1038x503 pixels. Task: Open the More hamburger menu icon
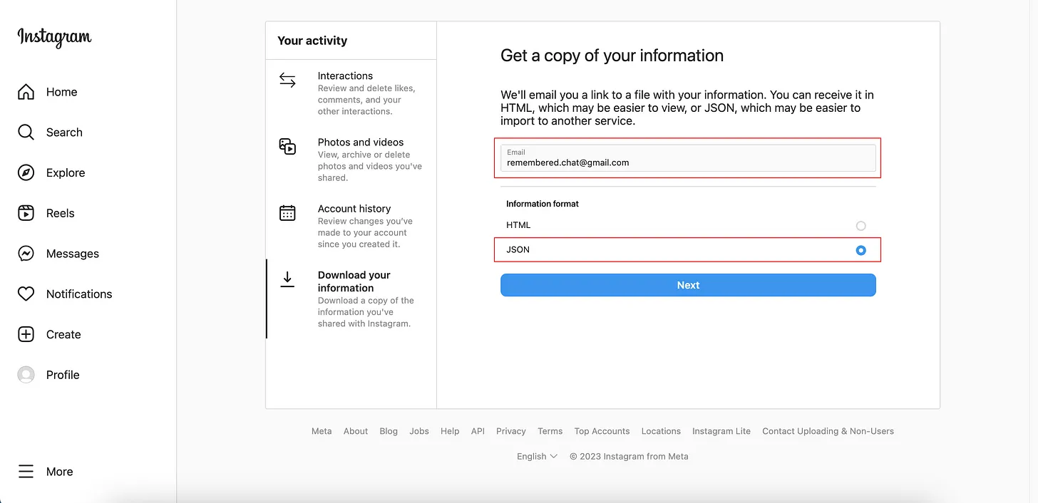[26, 472]
